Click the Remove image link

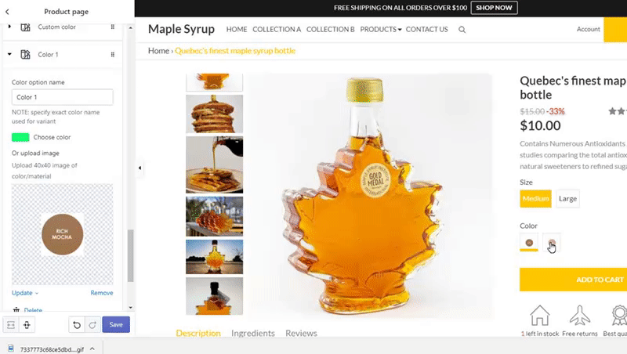coord(102,293)
